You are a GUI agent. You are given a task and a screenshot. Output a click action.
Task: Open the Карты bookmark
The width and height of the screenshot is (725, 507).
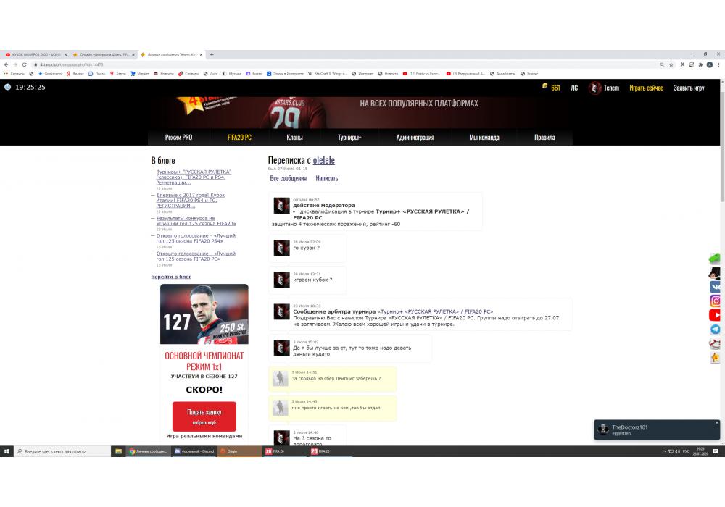[x=118, y=73]
